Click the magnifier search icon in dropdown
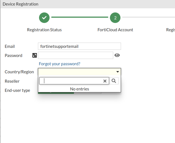 point(114,81)
